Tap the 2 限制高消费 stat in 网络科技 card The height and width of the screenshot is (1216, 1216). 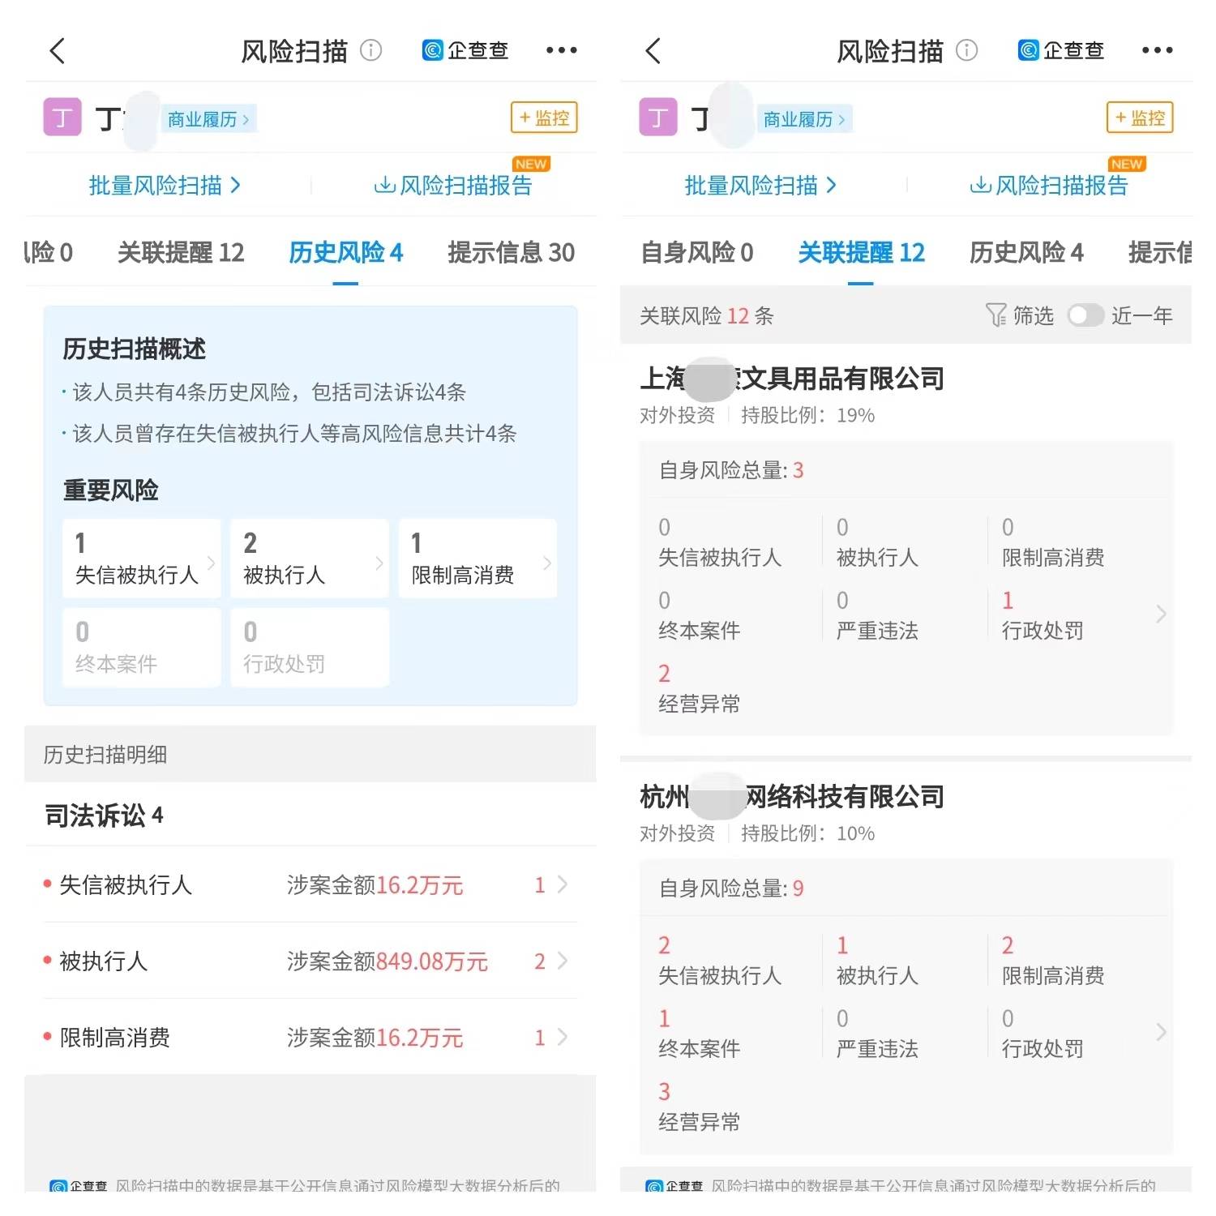(1053, 960)
